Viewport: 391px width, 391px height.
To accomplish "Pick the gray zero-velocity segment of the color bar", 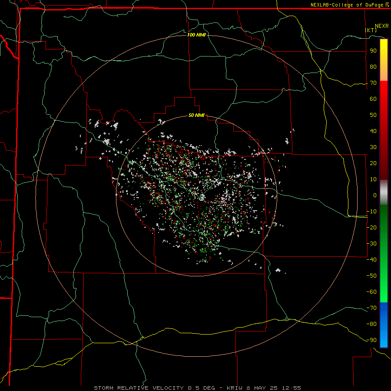I will point(384,192).
